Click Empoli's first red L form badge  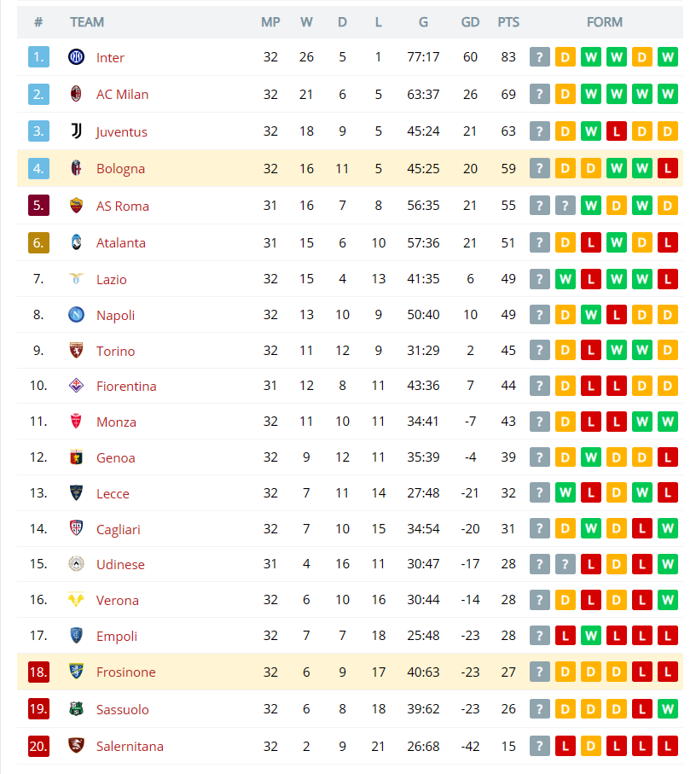click(x=565, y=636)
